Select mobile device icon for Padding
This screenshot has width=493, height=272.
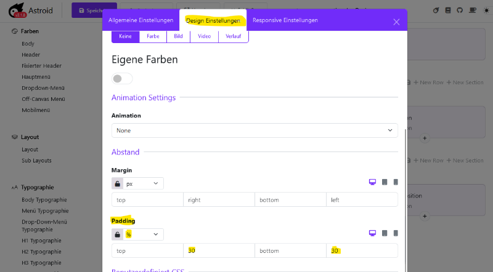coord(396,233)
